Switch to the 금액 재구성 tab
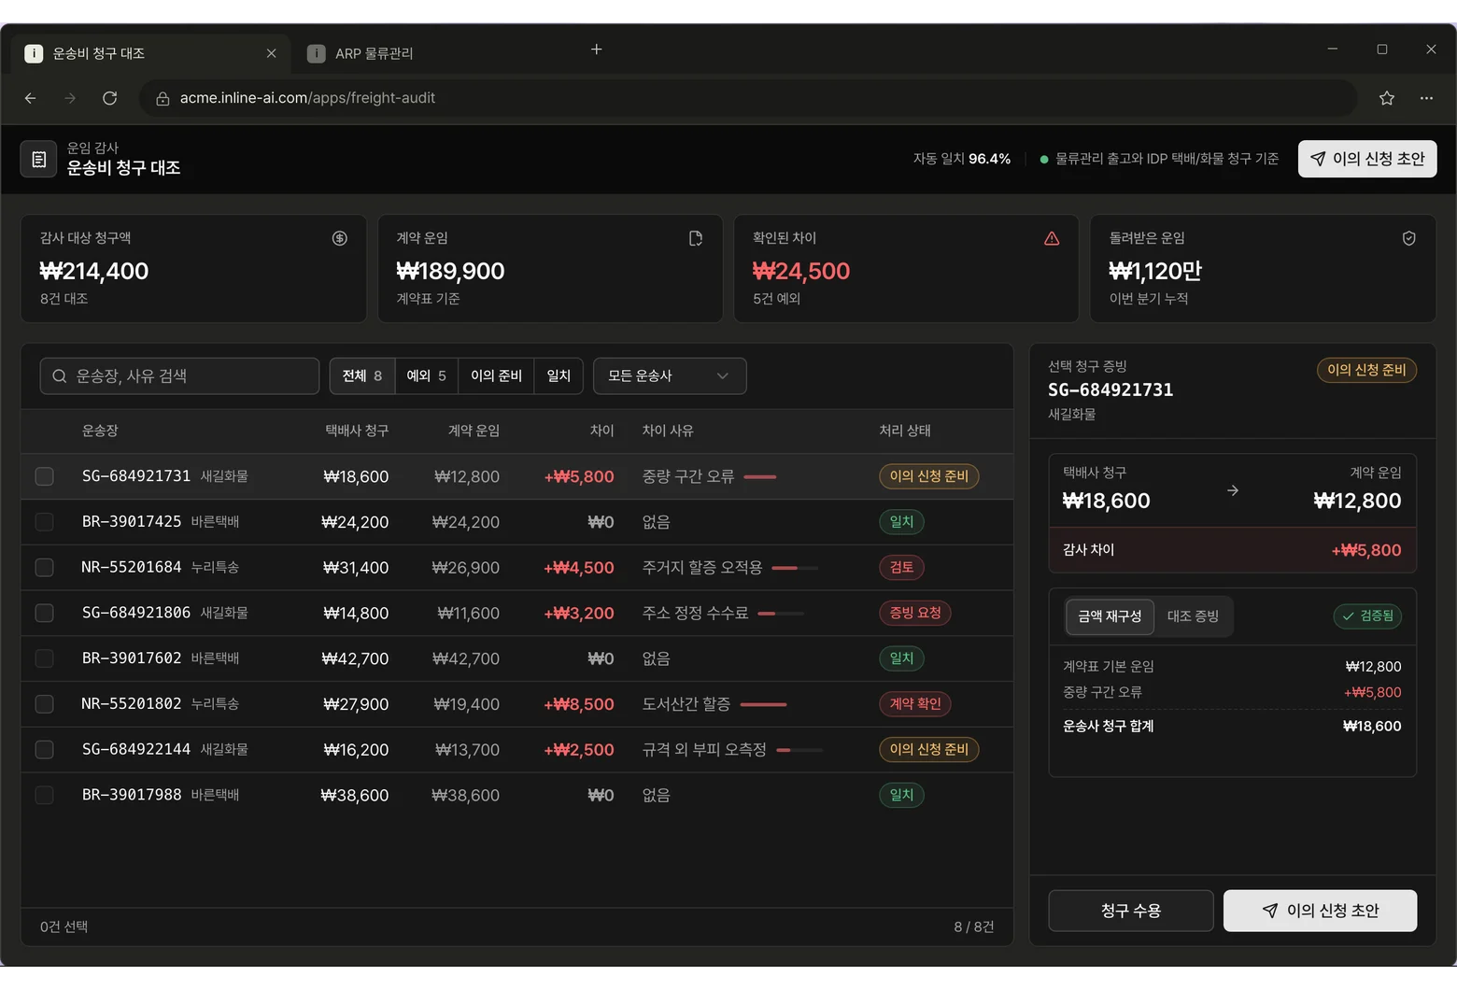 (x=1110, y=616)
